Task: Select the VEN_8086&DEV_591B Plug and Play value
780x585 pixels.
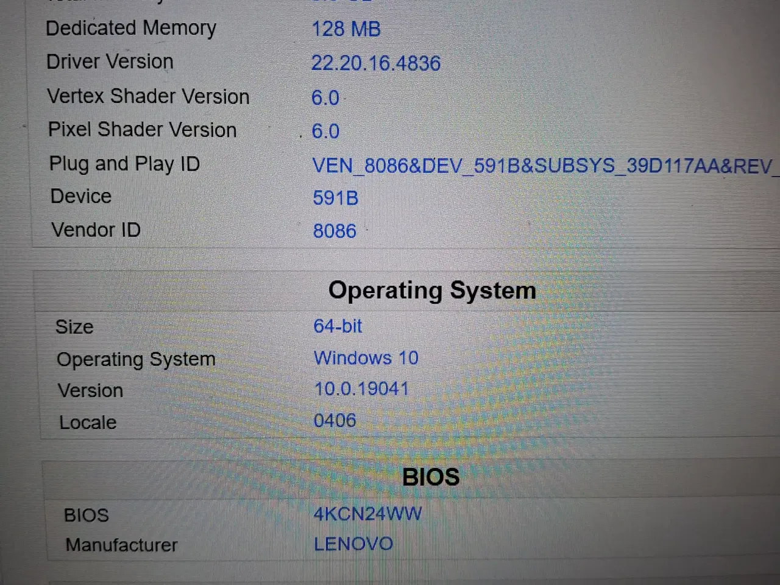Action: (545, 166)
